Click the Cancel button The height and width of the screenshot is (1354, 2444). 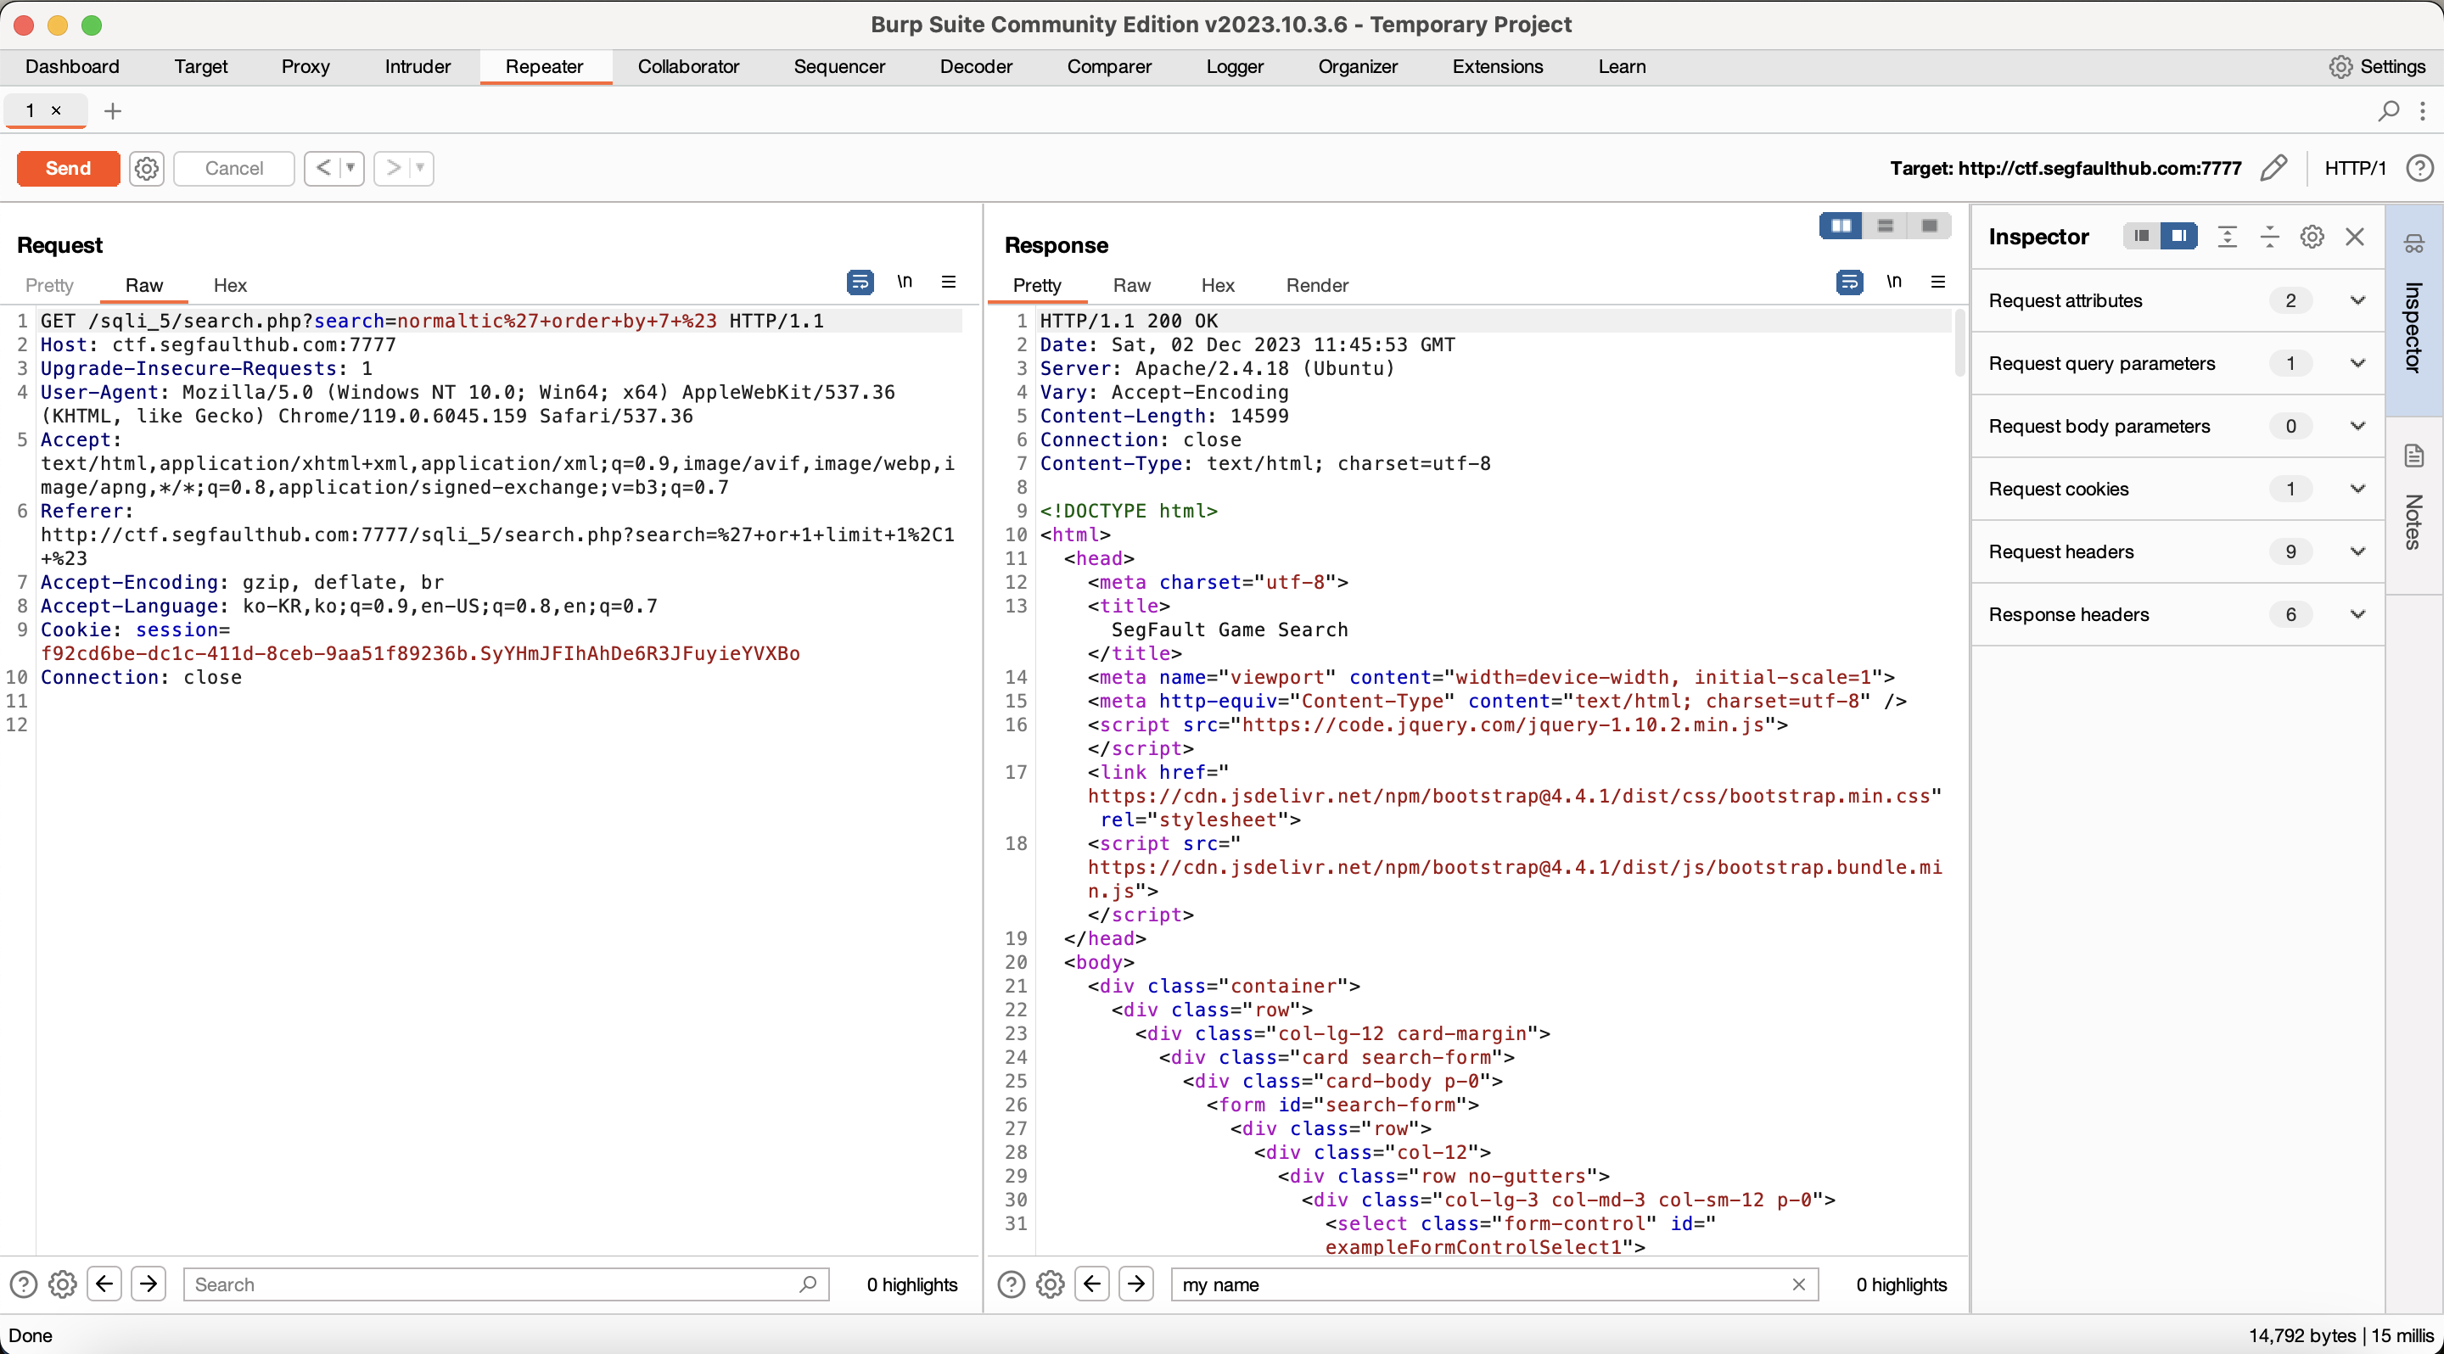(x=233, y=169)
